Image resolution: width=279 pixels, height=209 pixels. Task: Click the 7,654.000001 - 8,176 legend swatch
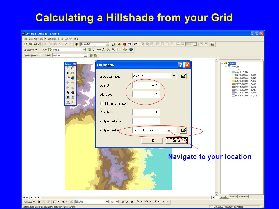click(233, 87)
